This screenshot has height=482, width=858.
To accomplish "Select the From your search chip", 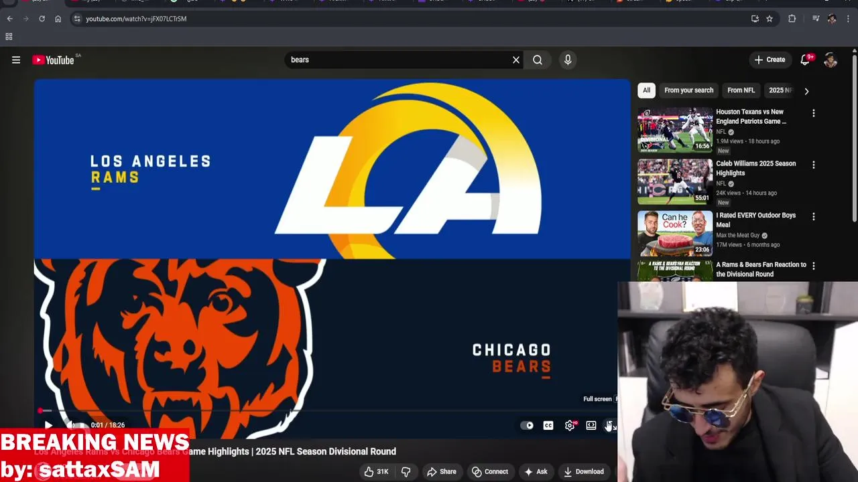I will [688, 90].
